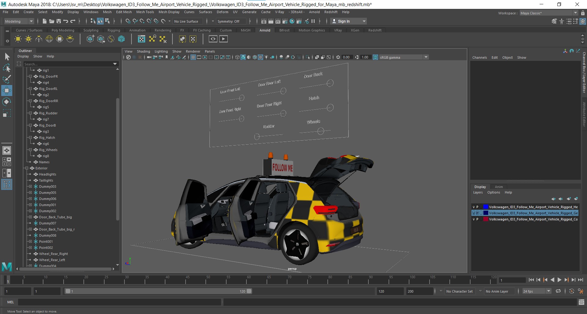Select Wheel_Rear_Right in Outliner
Image resolution: width=587 pixels, height=314 pixels.
tap(53, 254)
